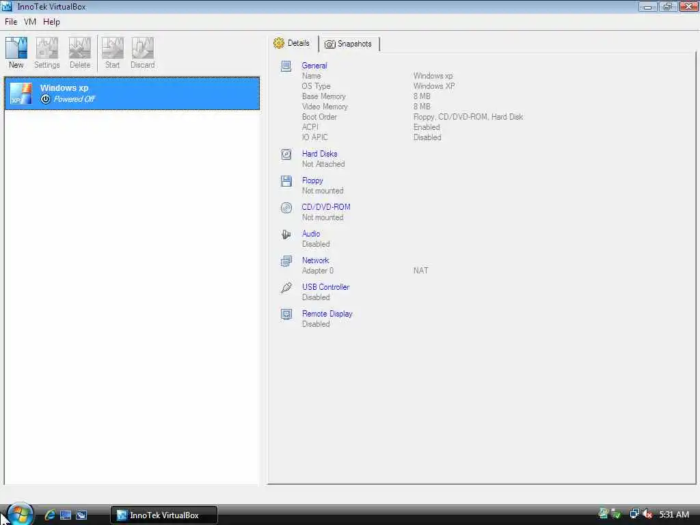Image resolution: width=700 pixels, height=525 pixels.
Task: Open the USB Controller link
Action: (326, 287)
